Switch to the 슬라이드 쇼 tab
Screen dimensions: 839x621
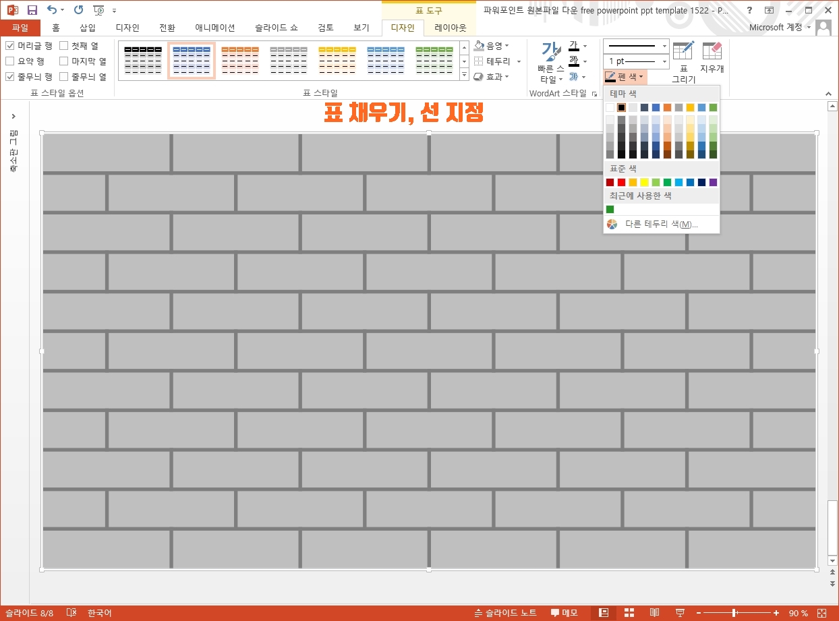(277, 28)
